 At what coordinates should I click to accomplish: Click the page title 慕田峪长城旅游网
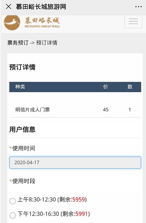pos(41,7)
